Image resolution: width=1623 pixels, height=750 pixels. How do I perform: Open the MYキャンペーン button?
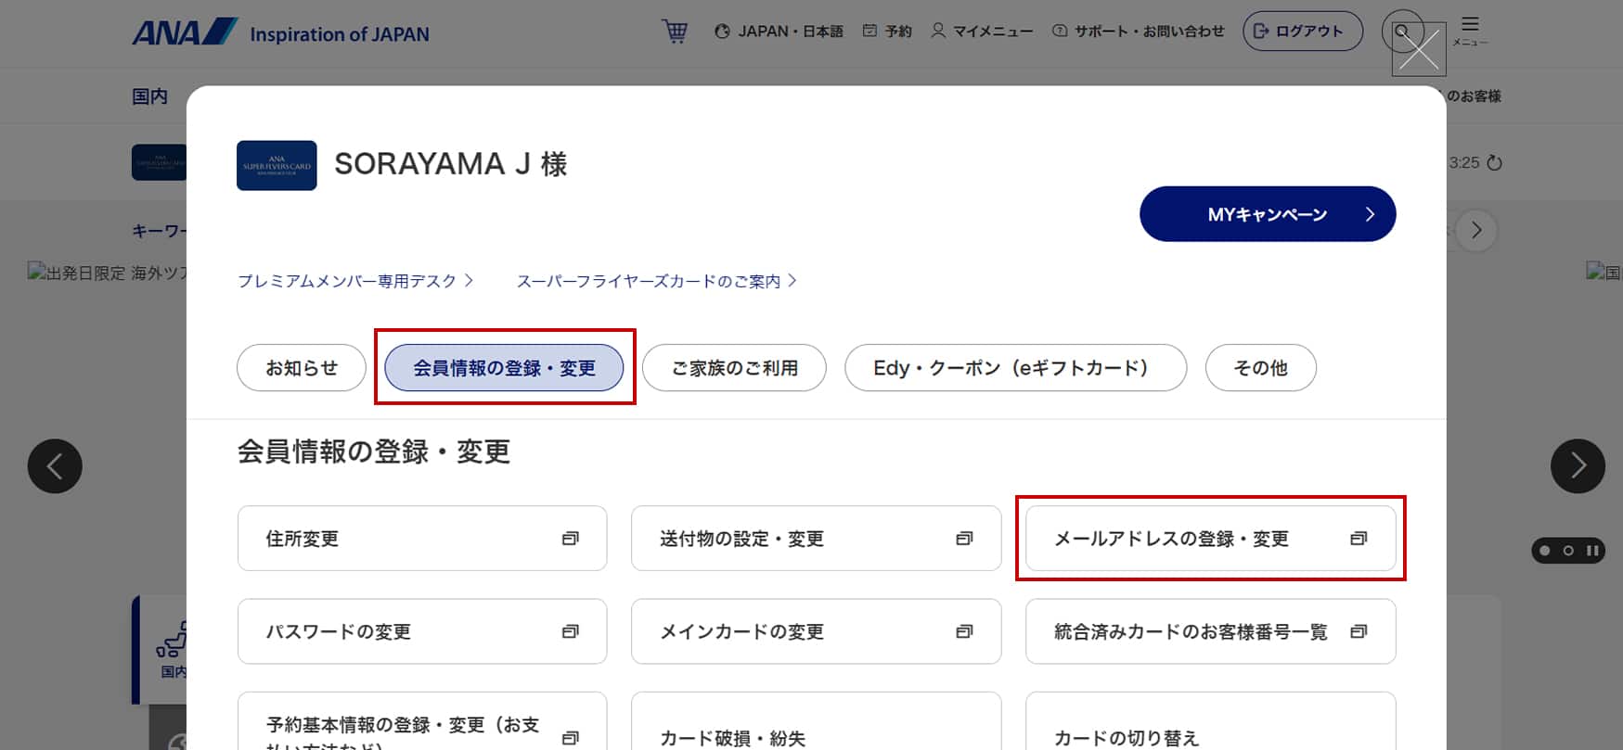pos(1268,214)
